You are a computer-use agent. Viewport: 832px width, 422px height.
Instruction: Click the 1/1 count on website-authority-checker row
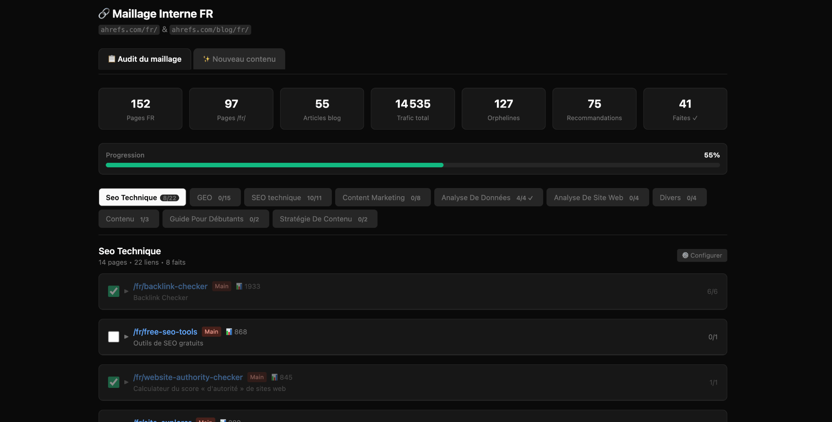pyautogui.click(x=713, y=383)
